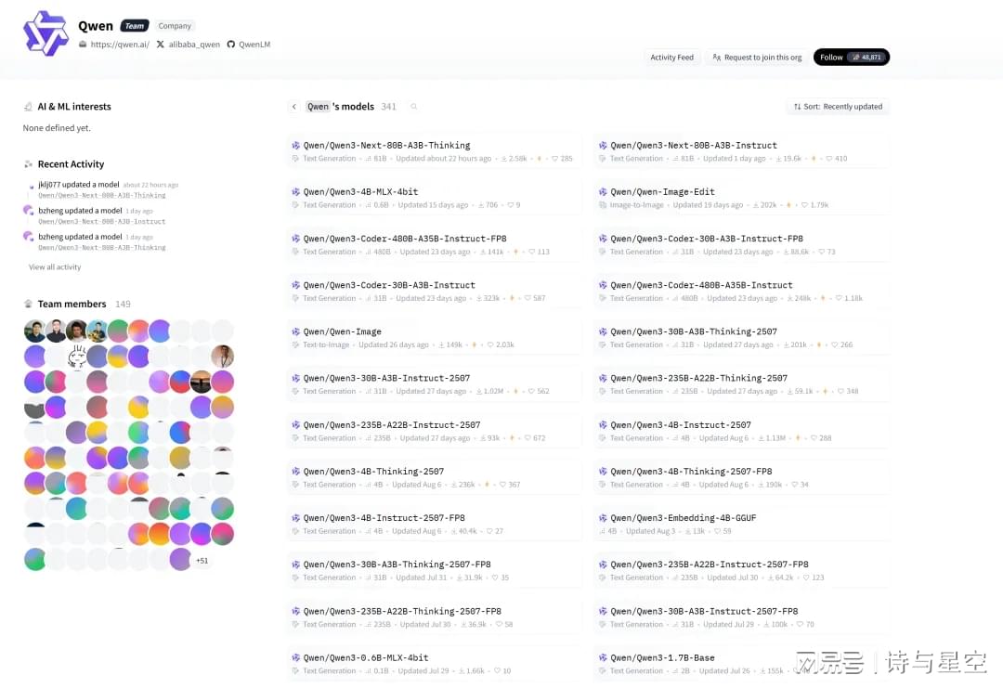Open the QwenLM GitHub link
The width and height of the screenshot is (1003, 688).
(x=254, y=45)
